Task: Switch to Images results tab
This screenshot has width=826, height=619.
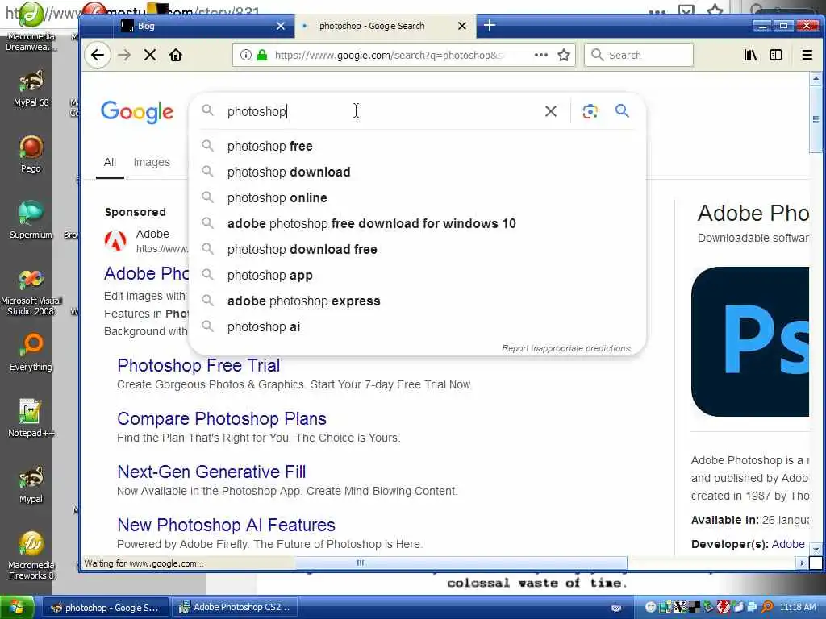Action: point(152,162)
